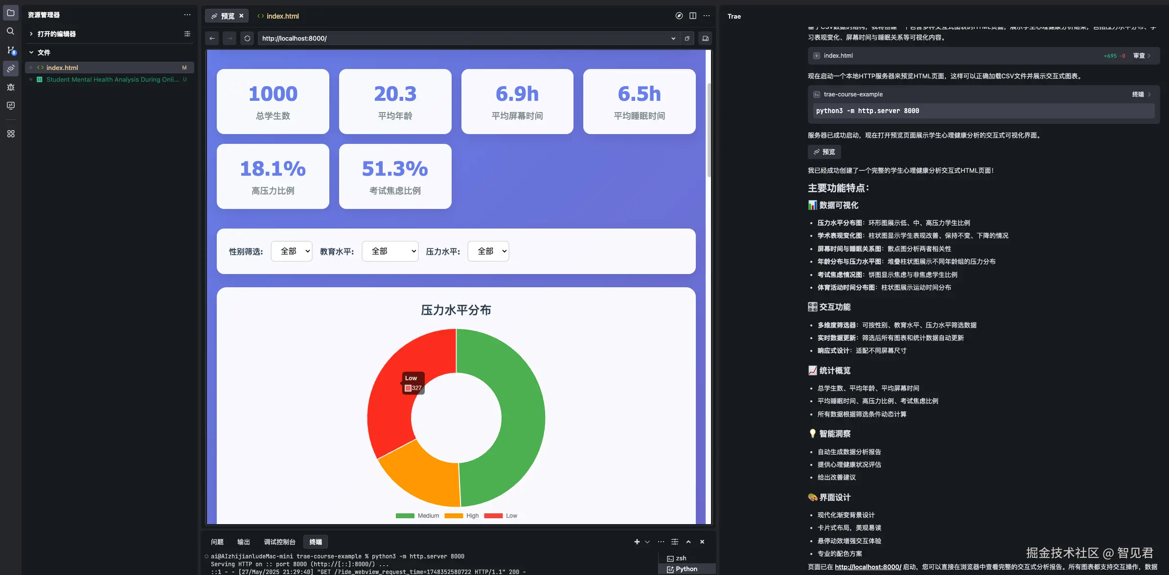
Task: Open the Debug bug icon in sidebar
Action: coord(11,87)
